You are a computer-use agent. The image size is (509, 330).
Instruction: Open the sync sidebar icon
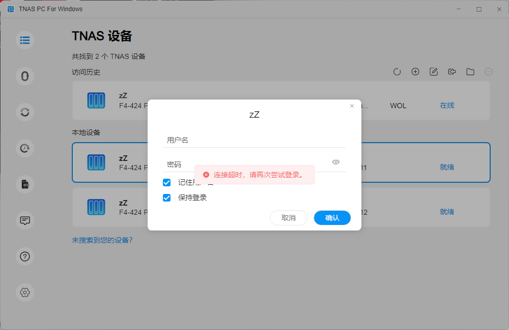coord(25,112)
